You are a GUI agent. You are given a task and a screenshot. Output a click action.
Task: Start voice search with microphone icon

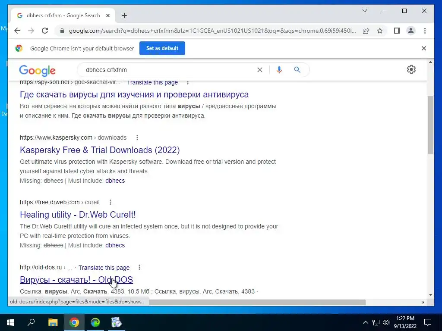279,70
